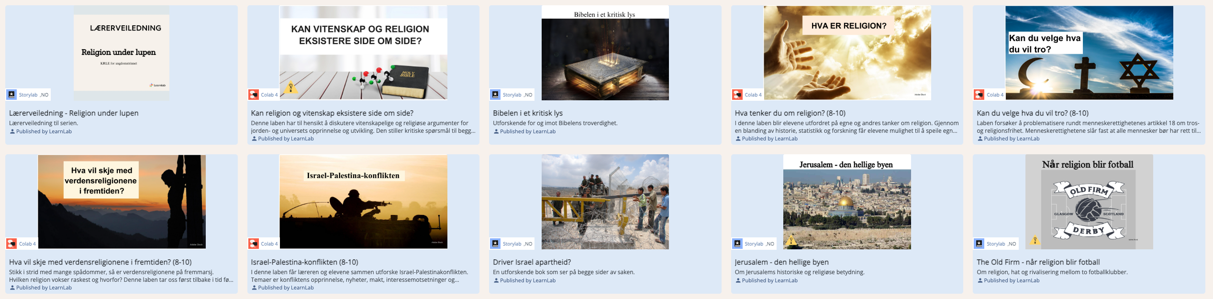This screenshot has height=299, width=1213.
Task: Open 'Lærerveiledning - Religion under lupen' title
Action: [x=74, y=113]
